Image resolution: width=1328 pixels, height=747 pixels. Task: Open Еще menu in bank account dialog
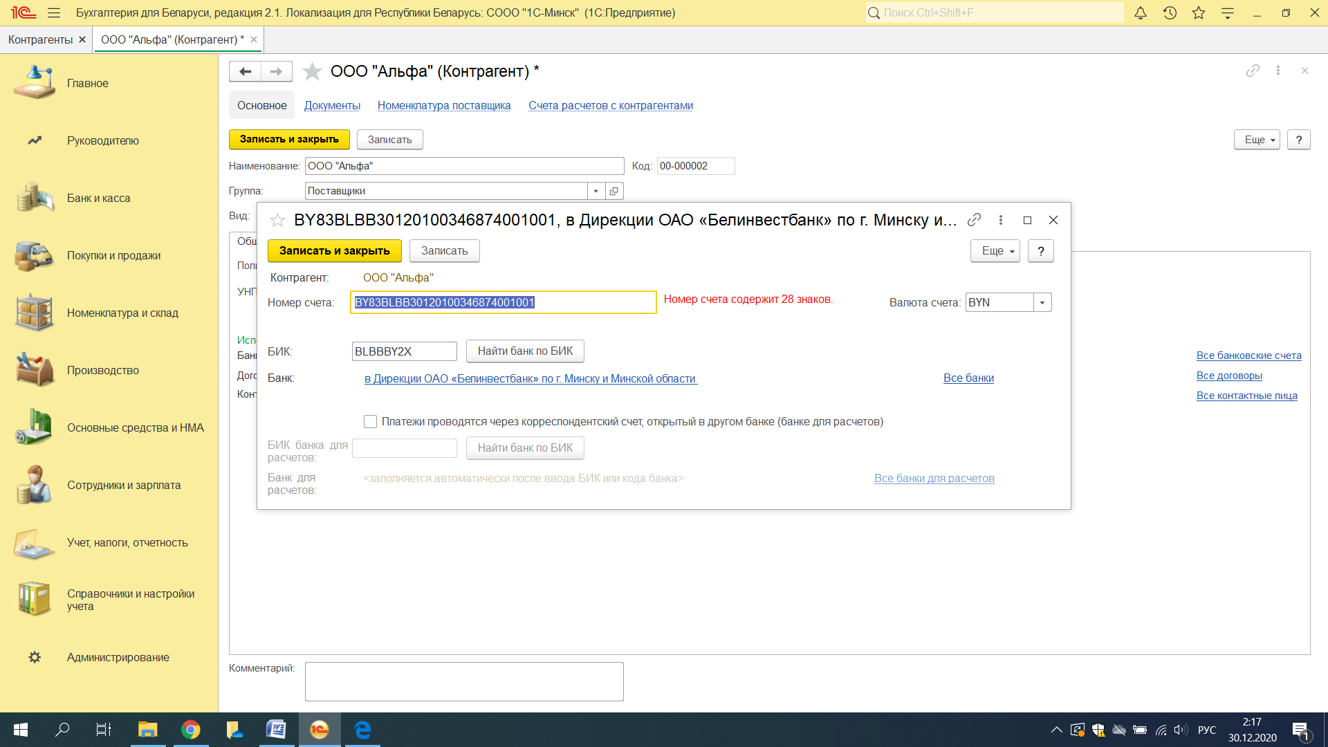pyautogui.click(x=995, y=250)
